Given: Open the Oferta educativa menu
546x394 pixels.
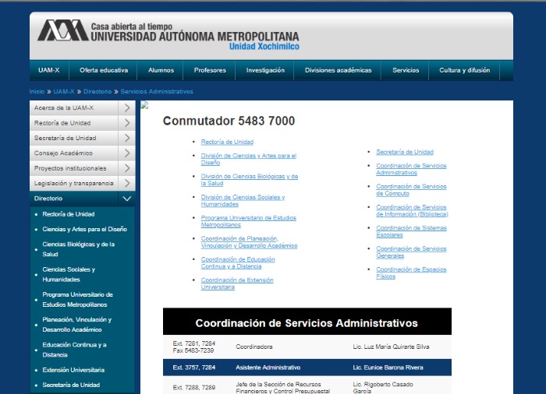Looking at the screenshot, I should pyautogui.click(x=104, y=70).
